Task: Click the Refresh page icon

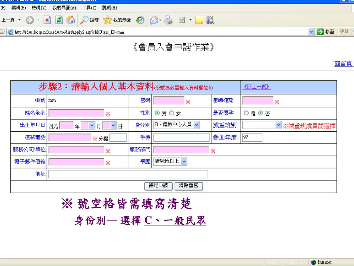Action: tap(59, 20)
